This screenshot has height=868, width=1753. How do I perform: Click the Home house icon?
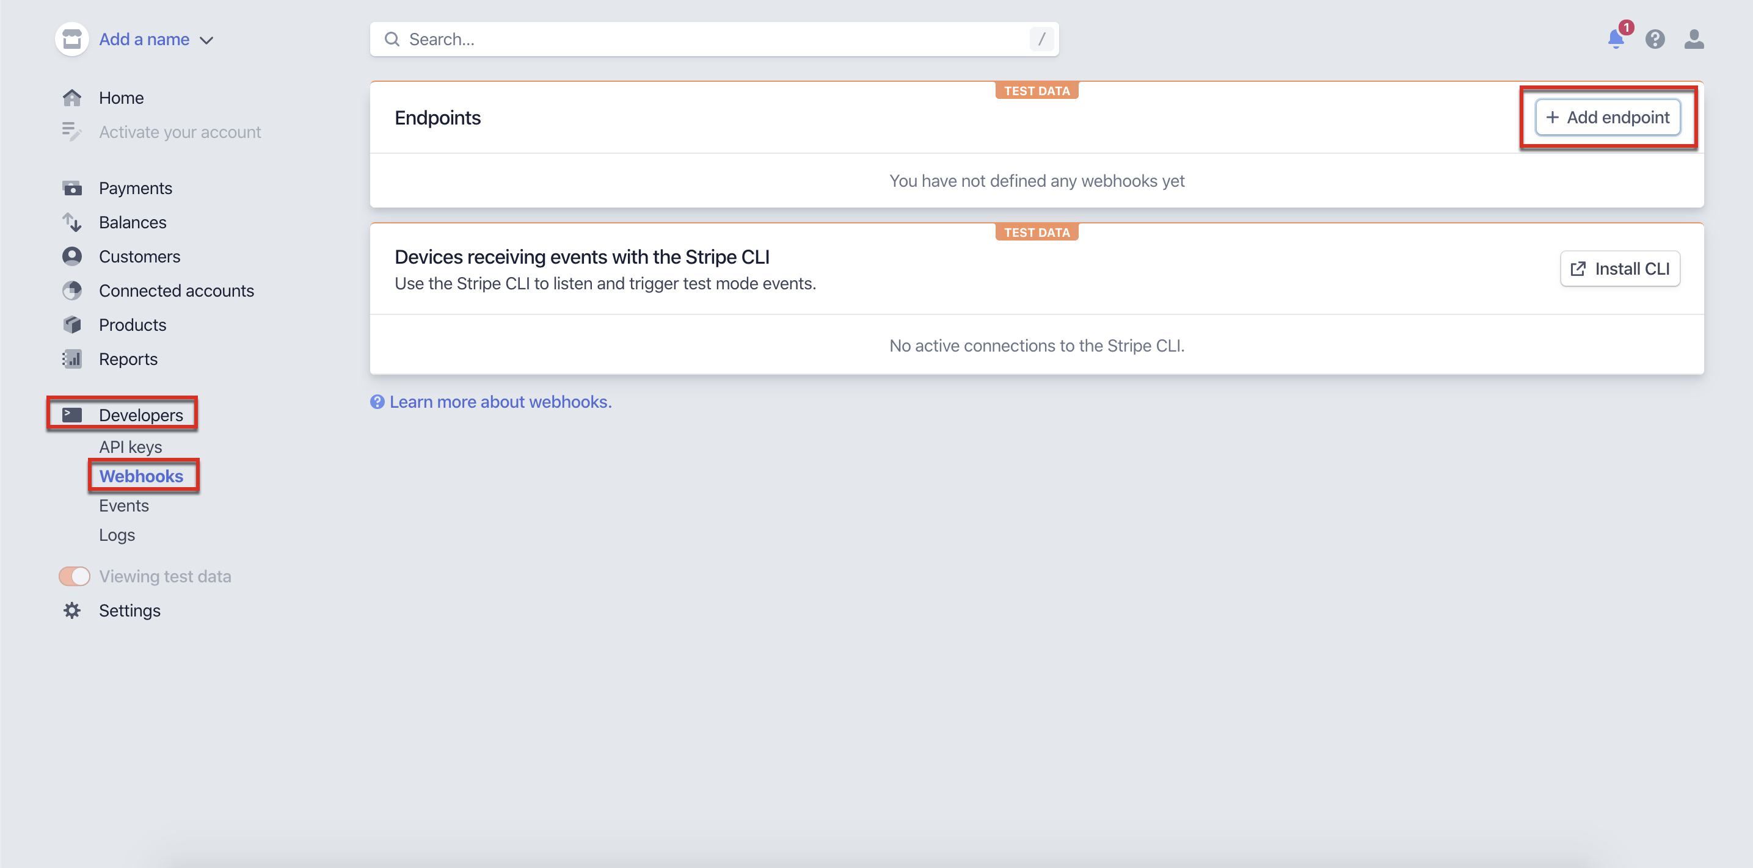point(72,98)
